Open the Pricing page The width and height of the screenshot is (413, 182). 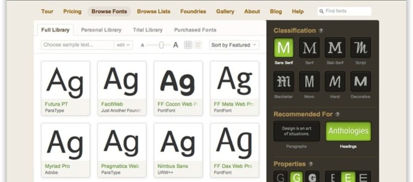click(72, 11)
